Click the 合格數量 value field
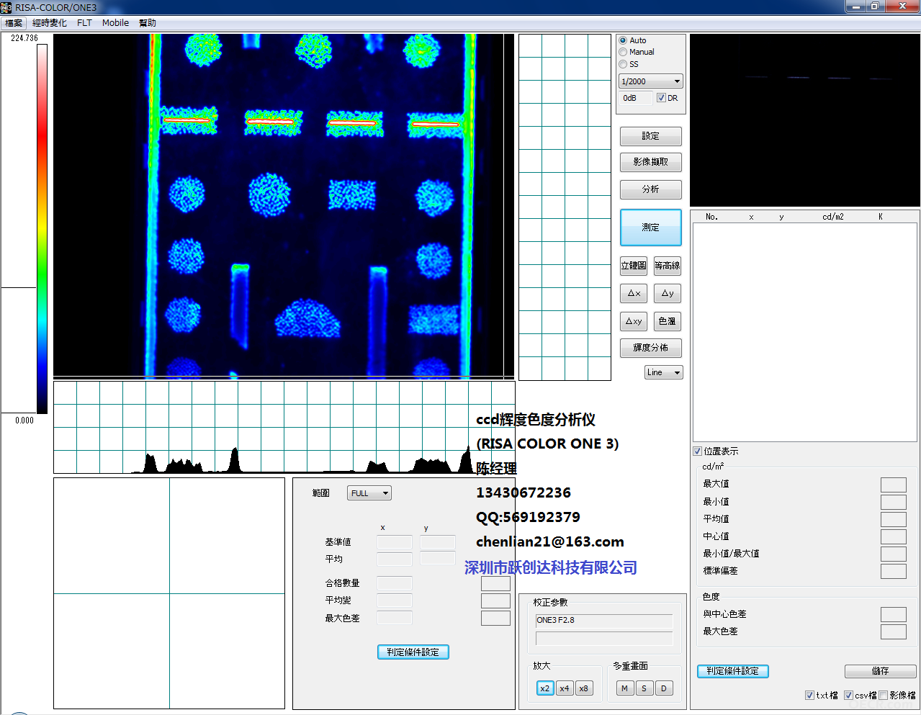Viewport: 921px width, 715px height. pyautogui.click(x=395, y=583)
